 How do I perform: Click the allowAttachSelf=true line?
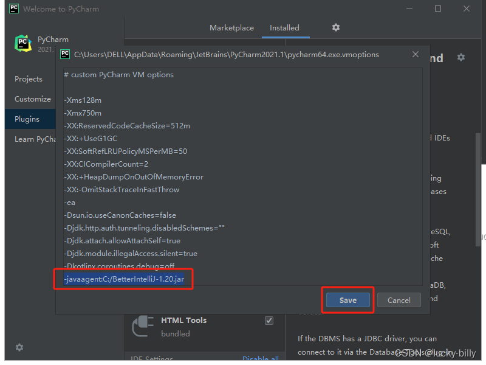coord(122,240)
